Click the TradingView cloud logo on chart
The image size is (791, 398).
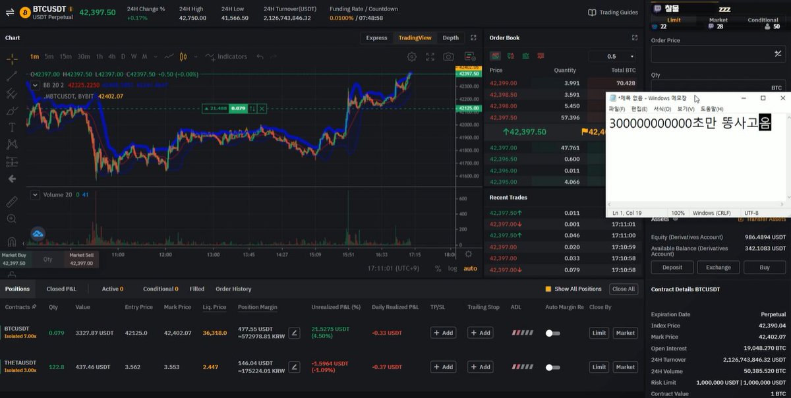pyautogui.click(x=38, y=233)
